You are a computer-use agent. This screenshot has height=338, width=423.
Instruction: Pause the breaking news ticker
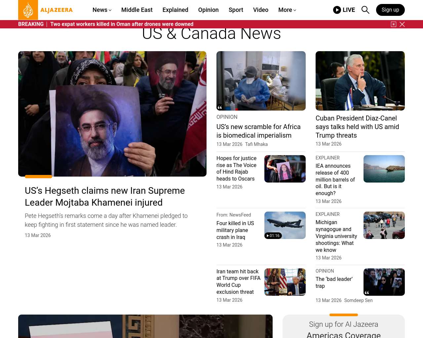click(x=393, y=24)
